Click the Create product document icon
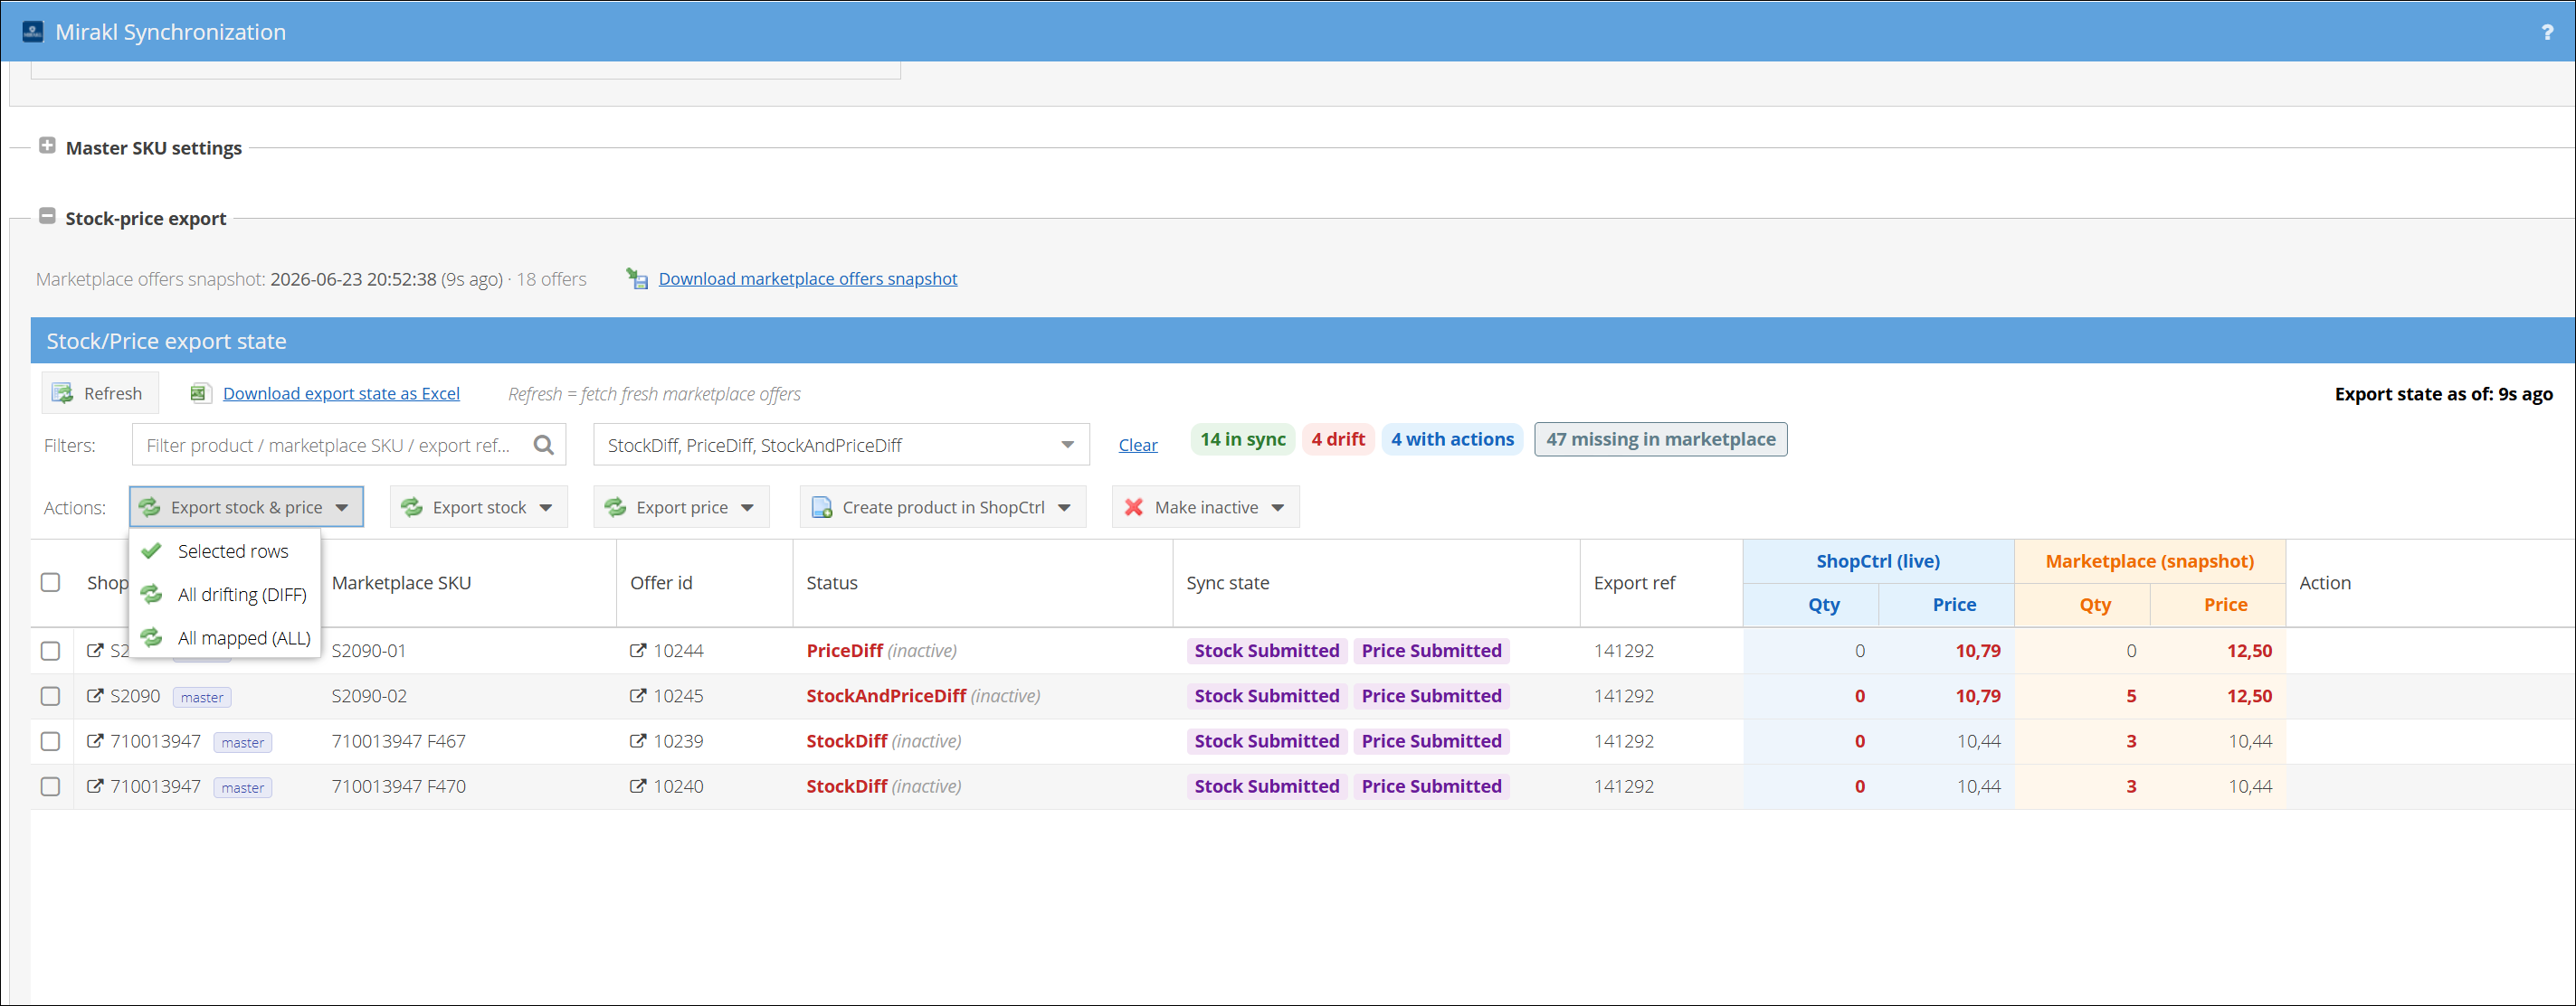Viewport: 2576px width, 1006px height. pyautogui.click(x=822, y=507)
